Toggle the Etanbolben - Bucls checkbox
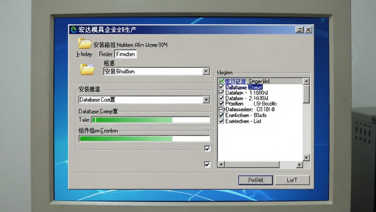376x212 pixels. pos(221,115)
